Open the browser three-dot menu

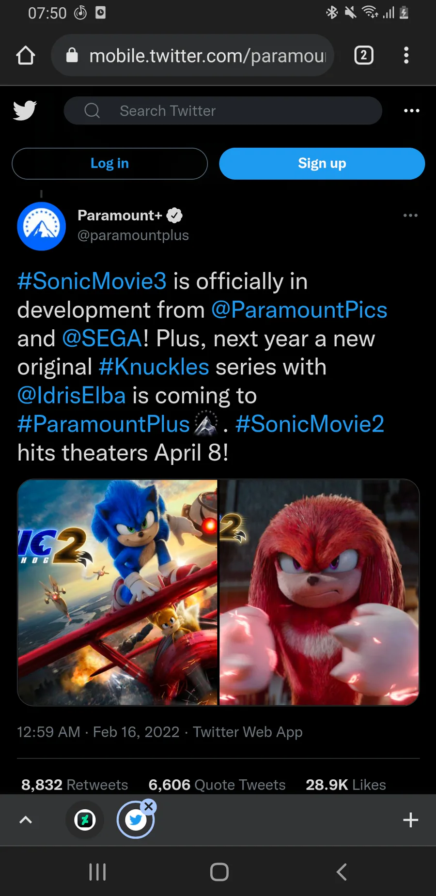406,55
